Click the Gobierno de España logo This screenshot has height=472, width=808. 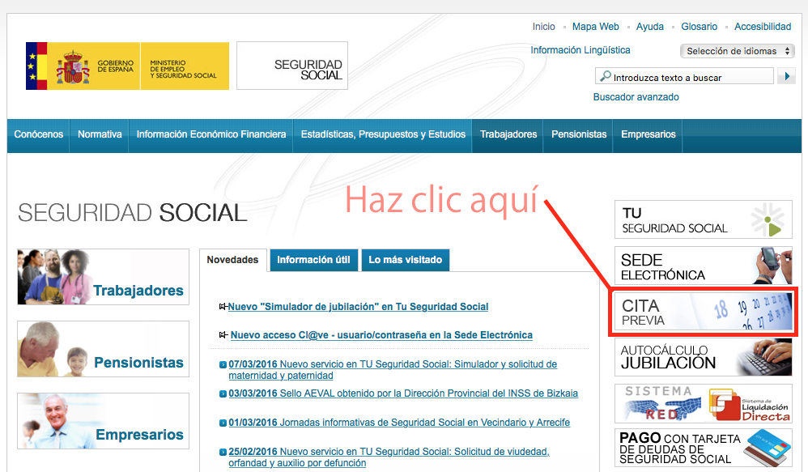(x=83, y=66)
